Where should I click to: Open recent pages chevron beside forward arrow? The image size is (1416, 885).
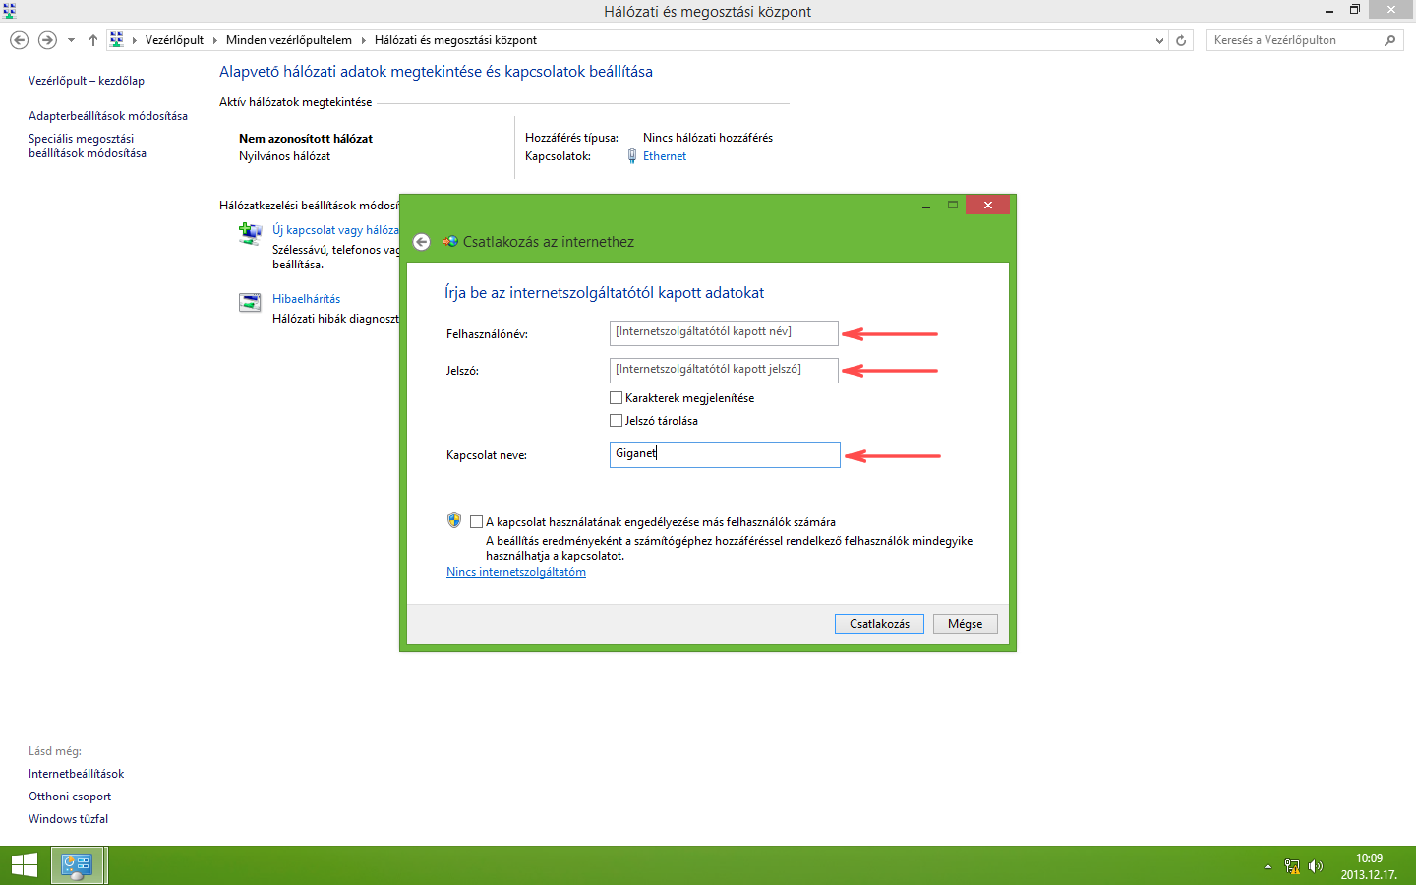coord(70,40)
